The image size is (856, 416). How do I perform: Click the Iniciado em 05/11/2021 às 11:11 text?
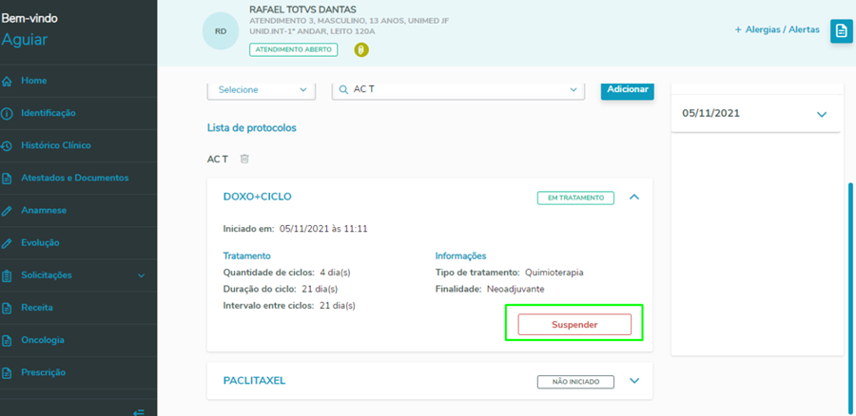(x=296, y=229)
